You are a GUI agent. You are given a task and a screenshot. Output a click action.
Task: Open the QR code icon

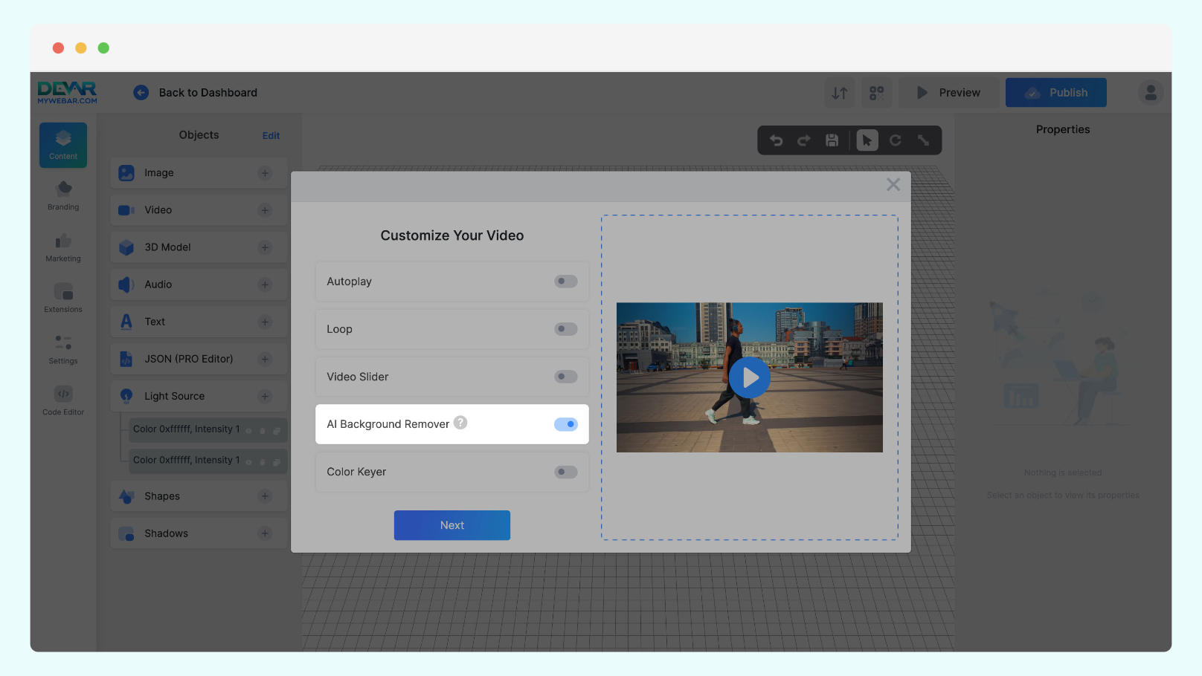pyautogui.click(x=877, y=93)
